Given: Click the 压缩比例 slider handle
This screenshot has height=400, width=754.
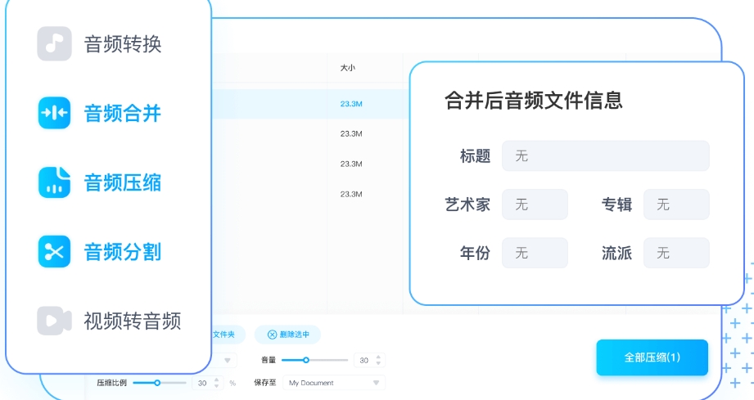Looking at the screenshot, I should tap(156, 383).
